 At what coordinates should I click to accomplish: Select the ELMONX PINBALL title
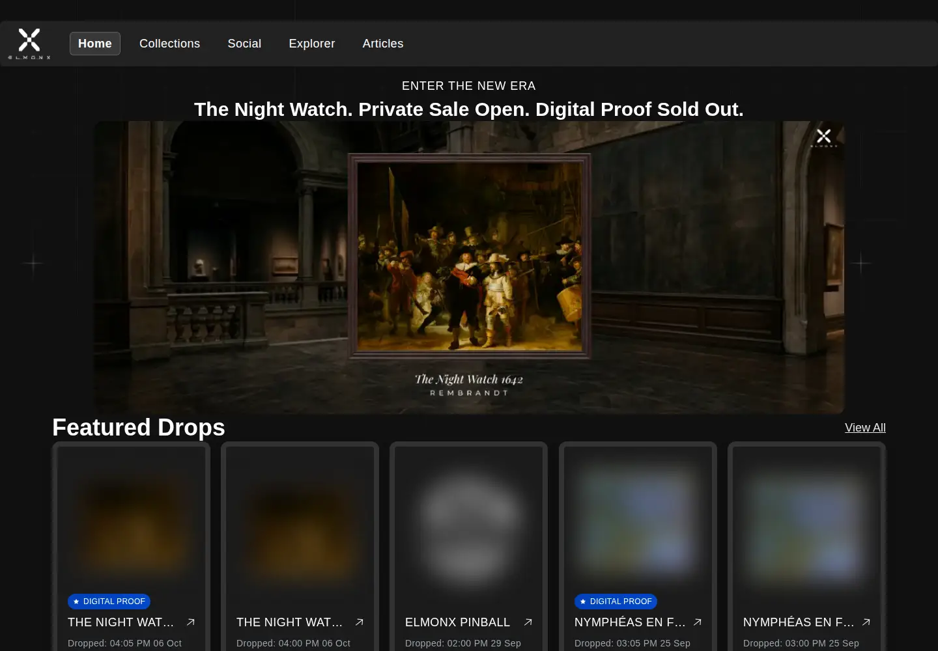click(457, 622)
